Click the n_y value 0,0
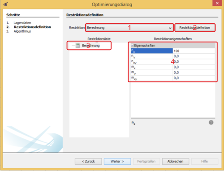Image resolution: width=224 pixels, height=171 pixels. coord(194,56)
